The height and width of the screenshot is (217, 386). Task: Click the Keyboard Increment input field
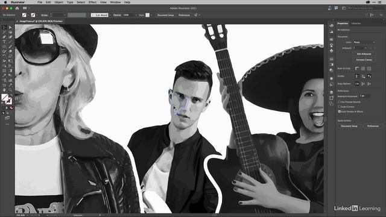coord(364,96)
